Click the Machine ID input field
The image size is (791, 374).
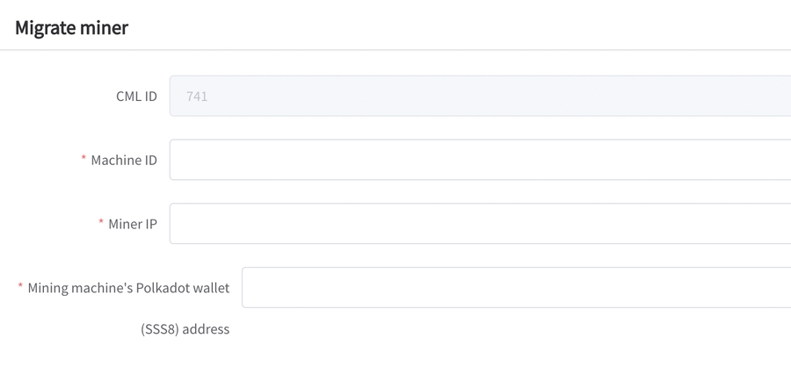point(480,160)
